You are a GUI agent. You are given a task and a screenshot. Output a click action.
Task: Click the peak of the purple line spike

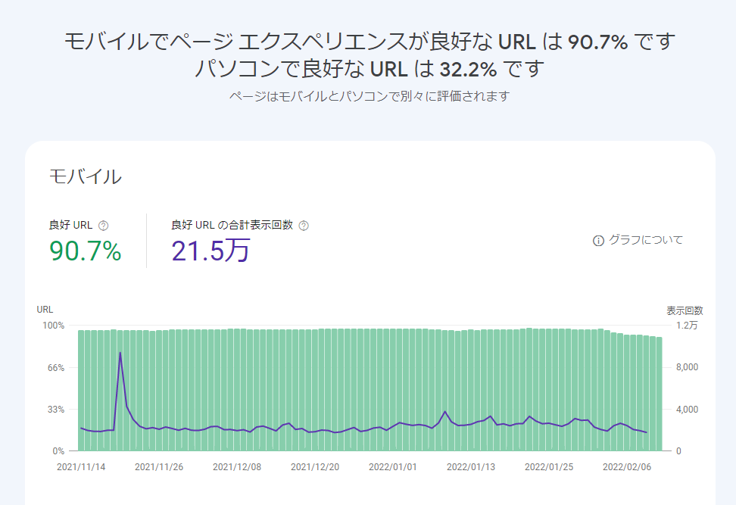pos(120,353)
